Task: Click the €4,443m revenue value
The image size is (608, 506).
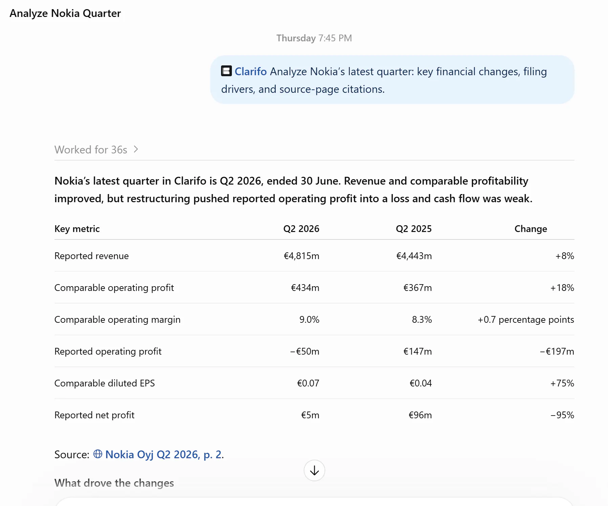Action: click(414, 256)
